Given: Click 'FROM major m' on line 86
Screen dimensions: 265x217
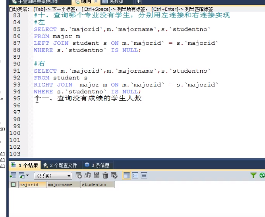Looking at the screenshot, I should pos(57,36).
